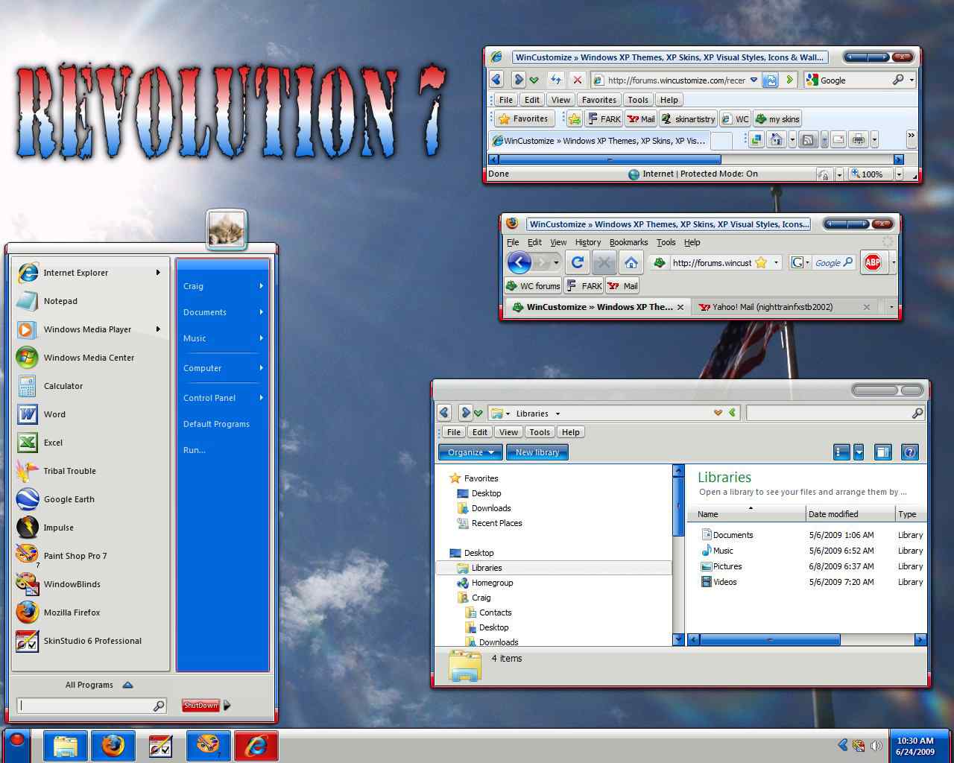Click the IE horizontal scrollbar thumb

point(610,159)
